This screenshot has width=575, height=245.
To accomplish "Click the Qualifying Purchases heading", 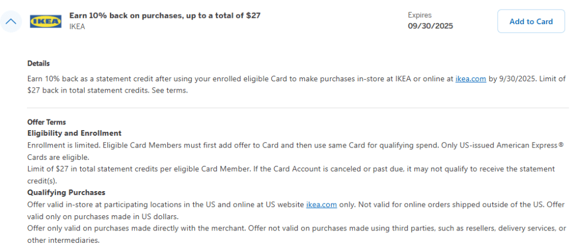I will 66,192.
